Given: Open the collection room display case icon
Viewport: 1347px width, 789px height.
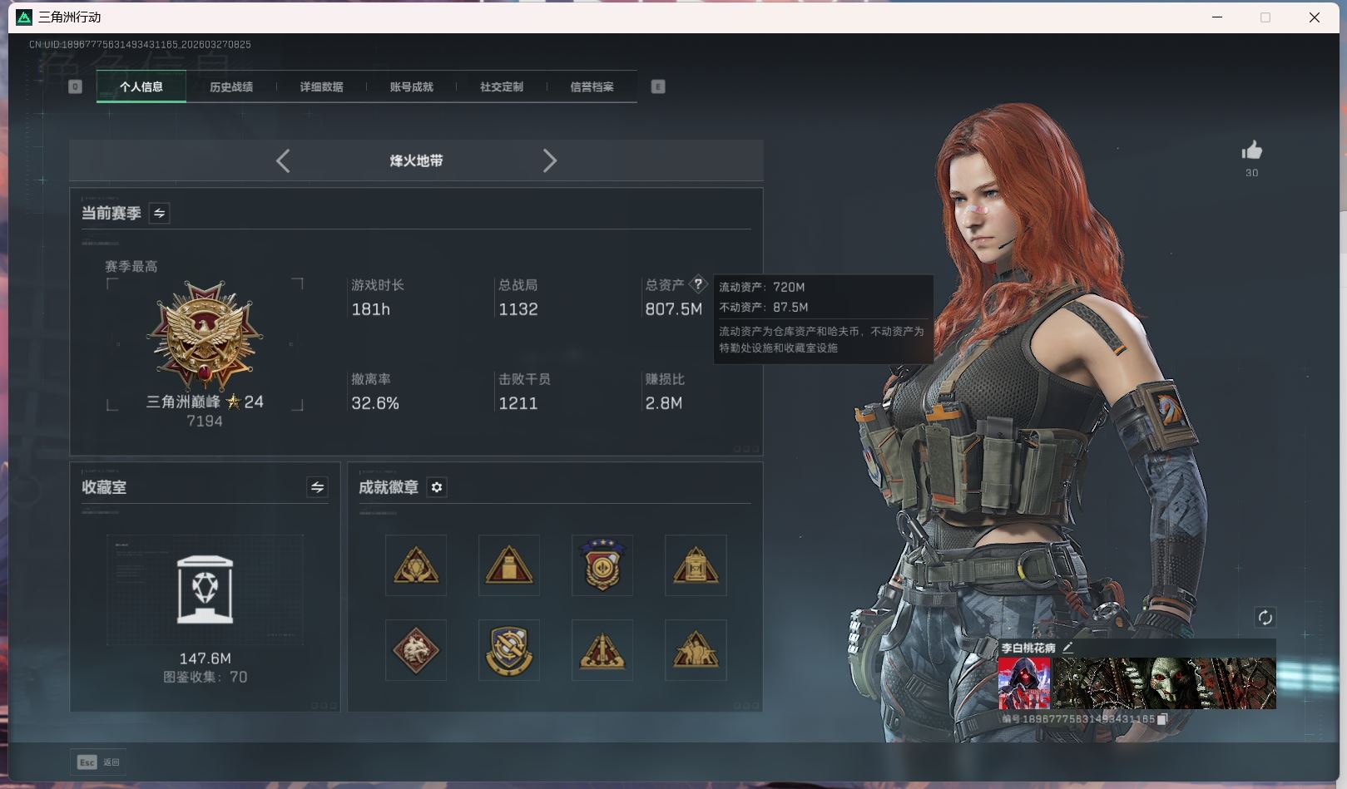Looking at the screenshot, I should point(205,589).
